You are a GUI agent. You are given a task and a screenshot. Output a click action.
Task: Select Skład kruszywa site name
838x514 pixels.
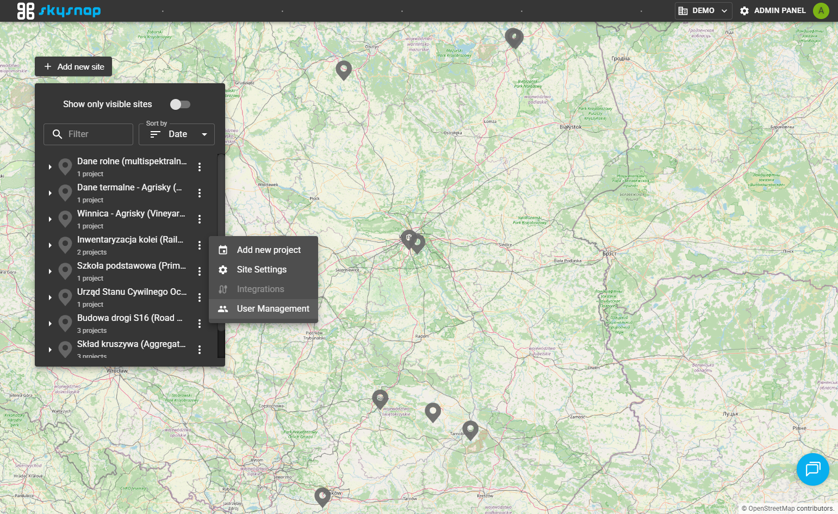pyautogui.click(x=132, y=344)
